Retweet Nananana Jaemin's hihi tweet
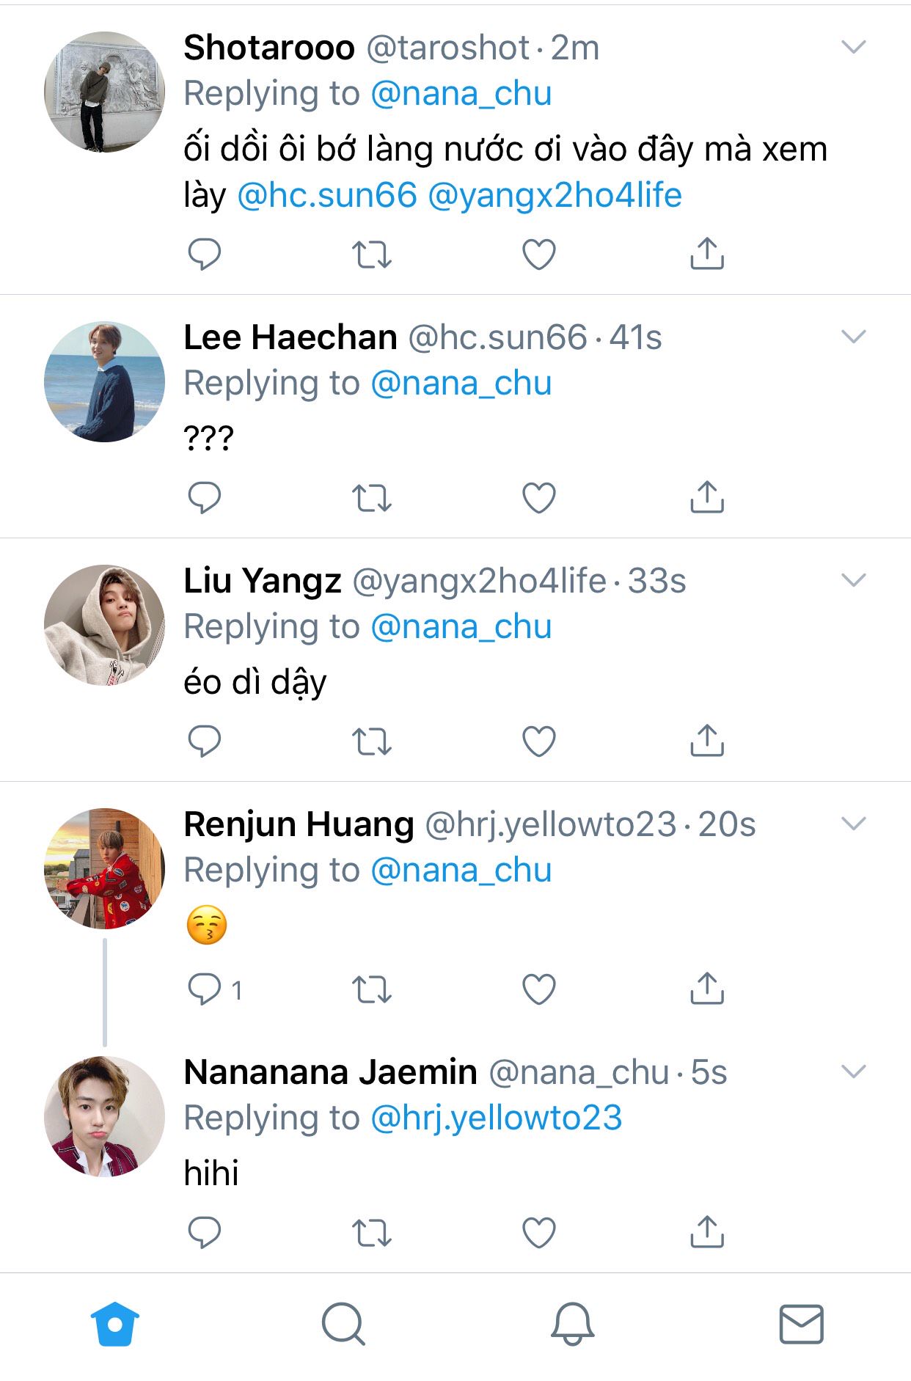This screenshot has width=911, height=1381. click(371, 1232)
